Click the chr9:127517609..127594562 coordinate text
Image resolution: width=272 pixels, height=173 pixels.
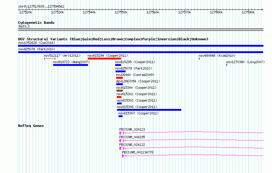pyautogui.click(x=41, y=6)
